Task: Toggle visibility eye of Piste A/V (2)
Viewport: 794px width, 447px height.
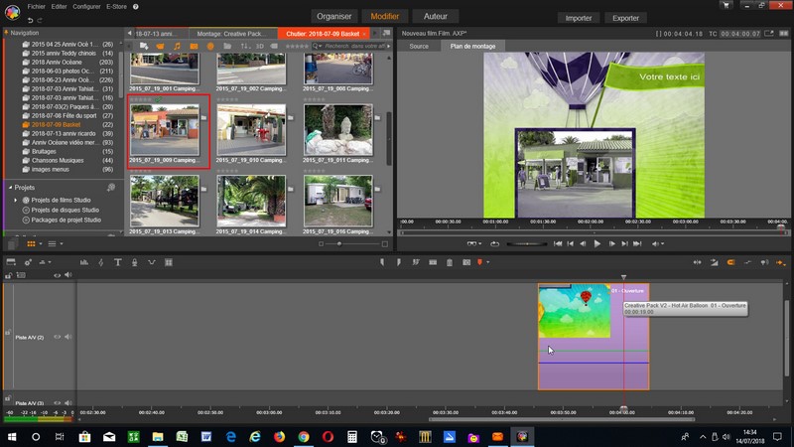Action: pos(58,337)
